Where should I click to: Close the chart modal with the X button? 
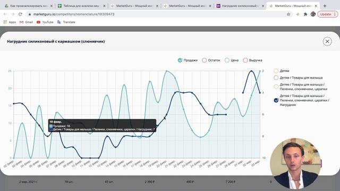[x=327, y=41]
